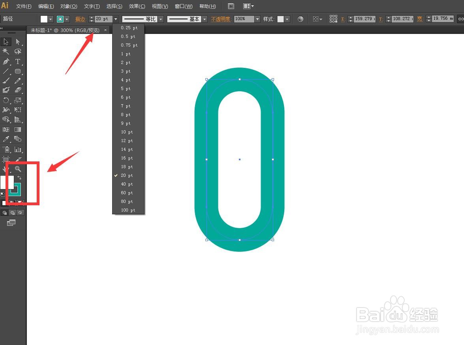Image resolution: width=464 pixels, height=345 pixels.
Task: Click the 不透明度 opacity panel link
Action: pos(220,19)
